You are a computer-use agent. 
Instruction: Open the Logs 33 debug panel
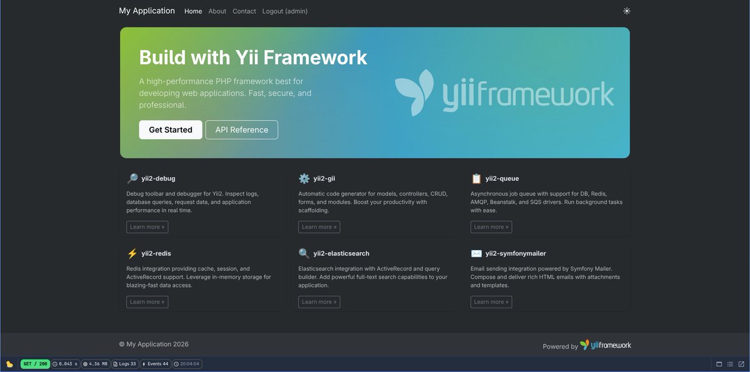pos(124,364)
